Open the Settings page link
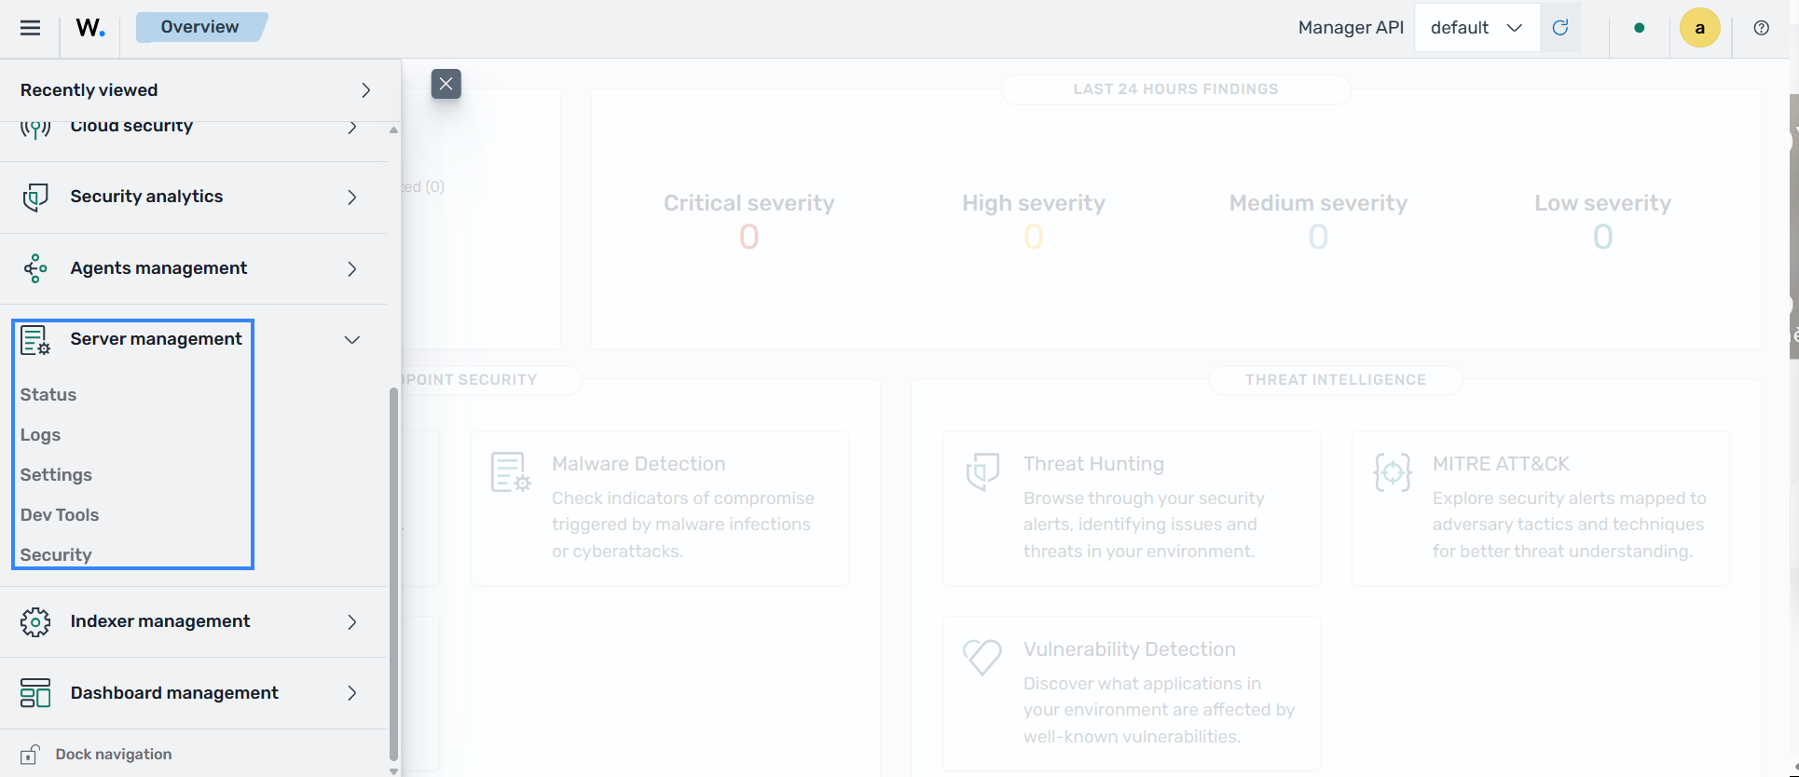 tap(57, 475)
